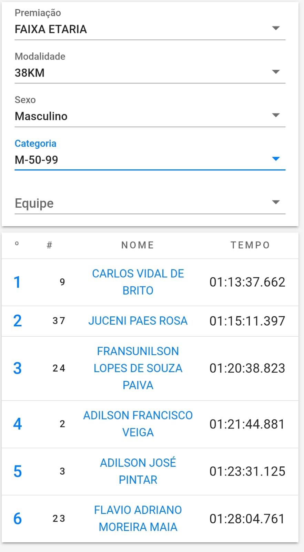Open the Premiação dropdown arrow
The image size is (304, 552).
coord(275,28)
